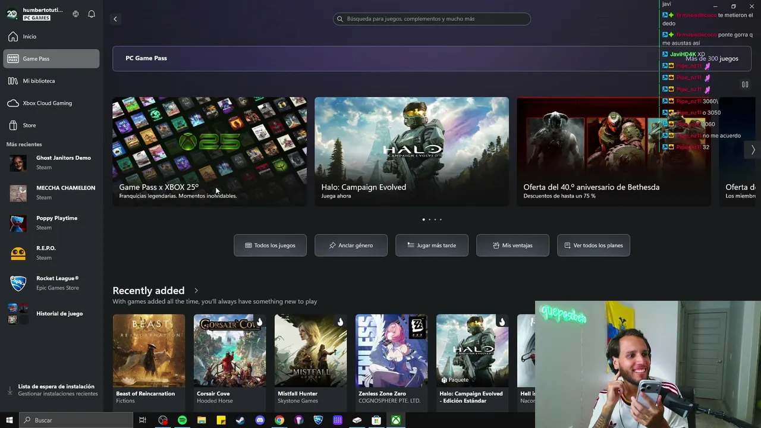Open Mis ventajas

pos(513,246)
